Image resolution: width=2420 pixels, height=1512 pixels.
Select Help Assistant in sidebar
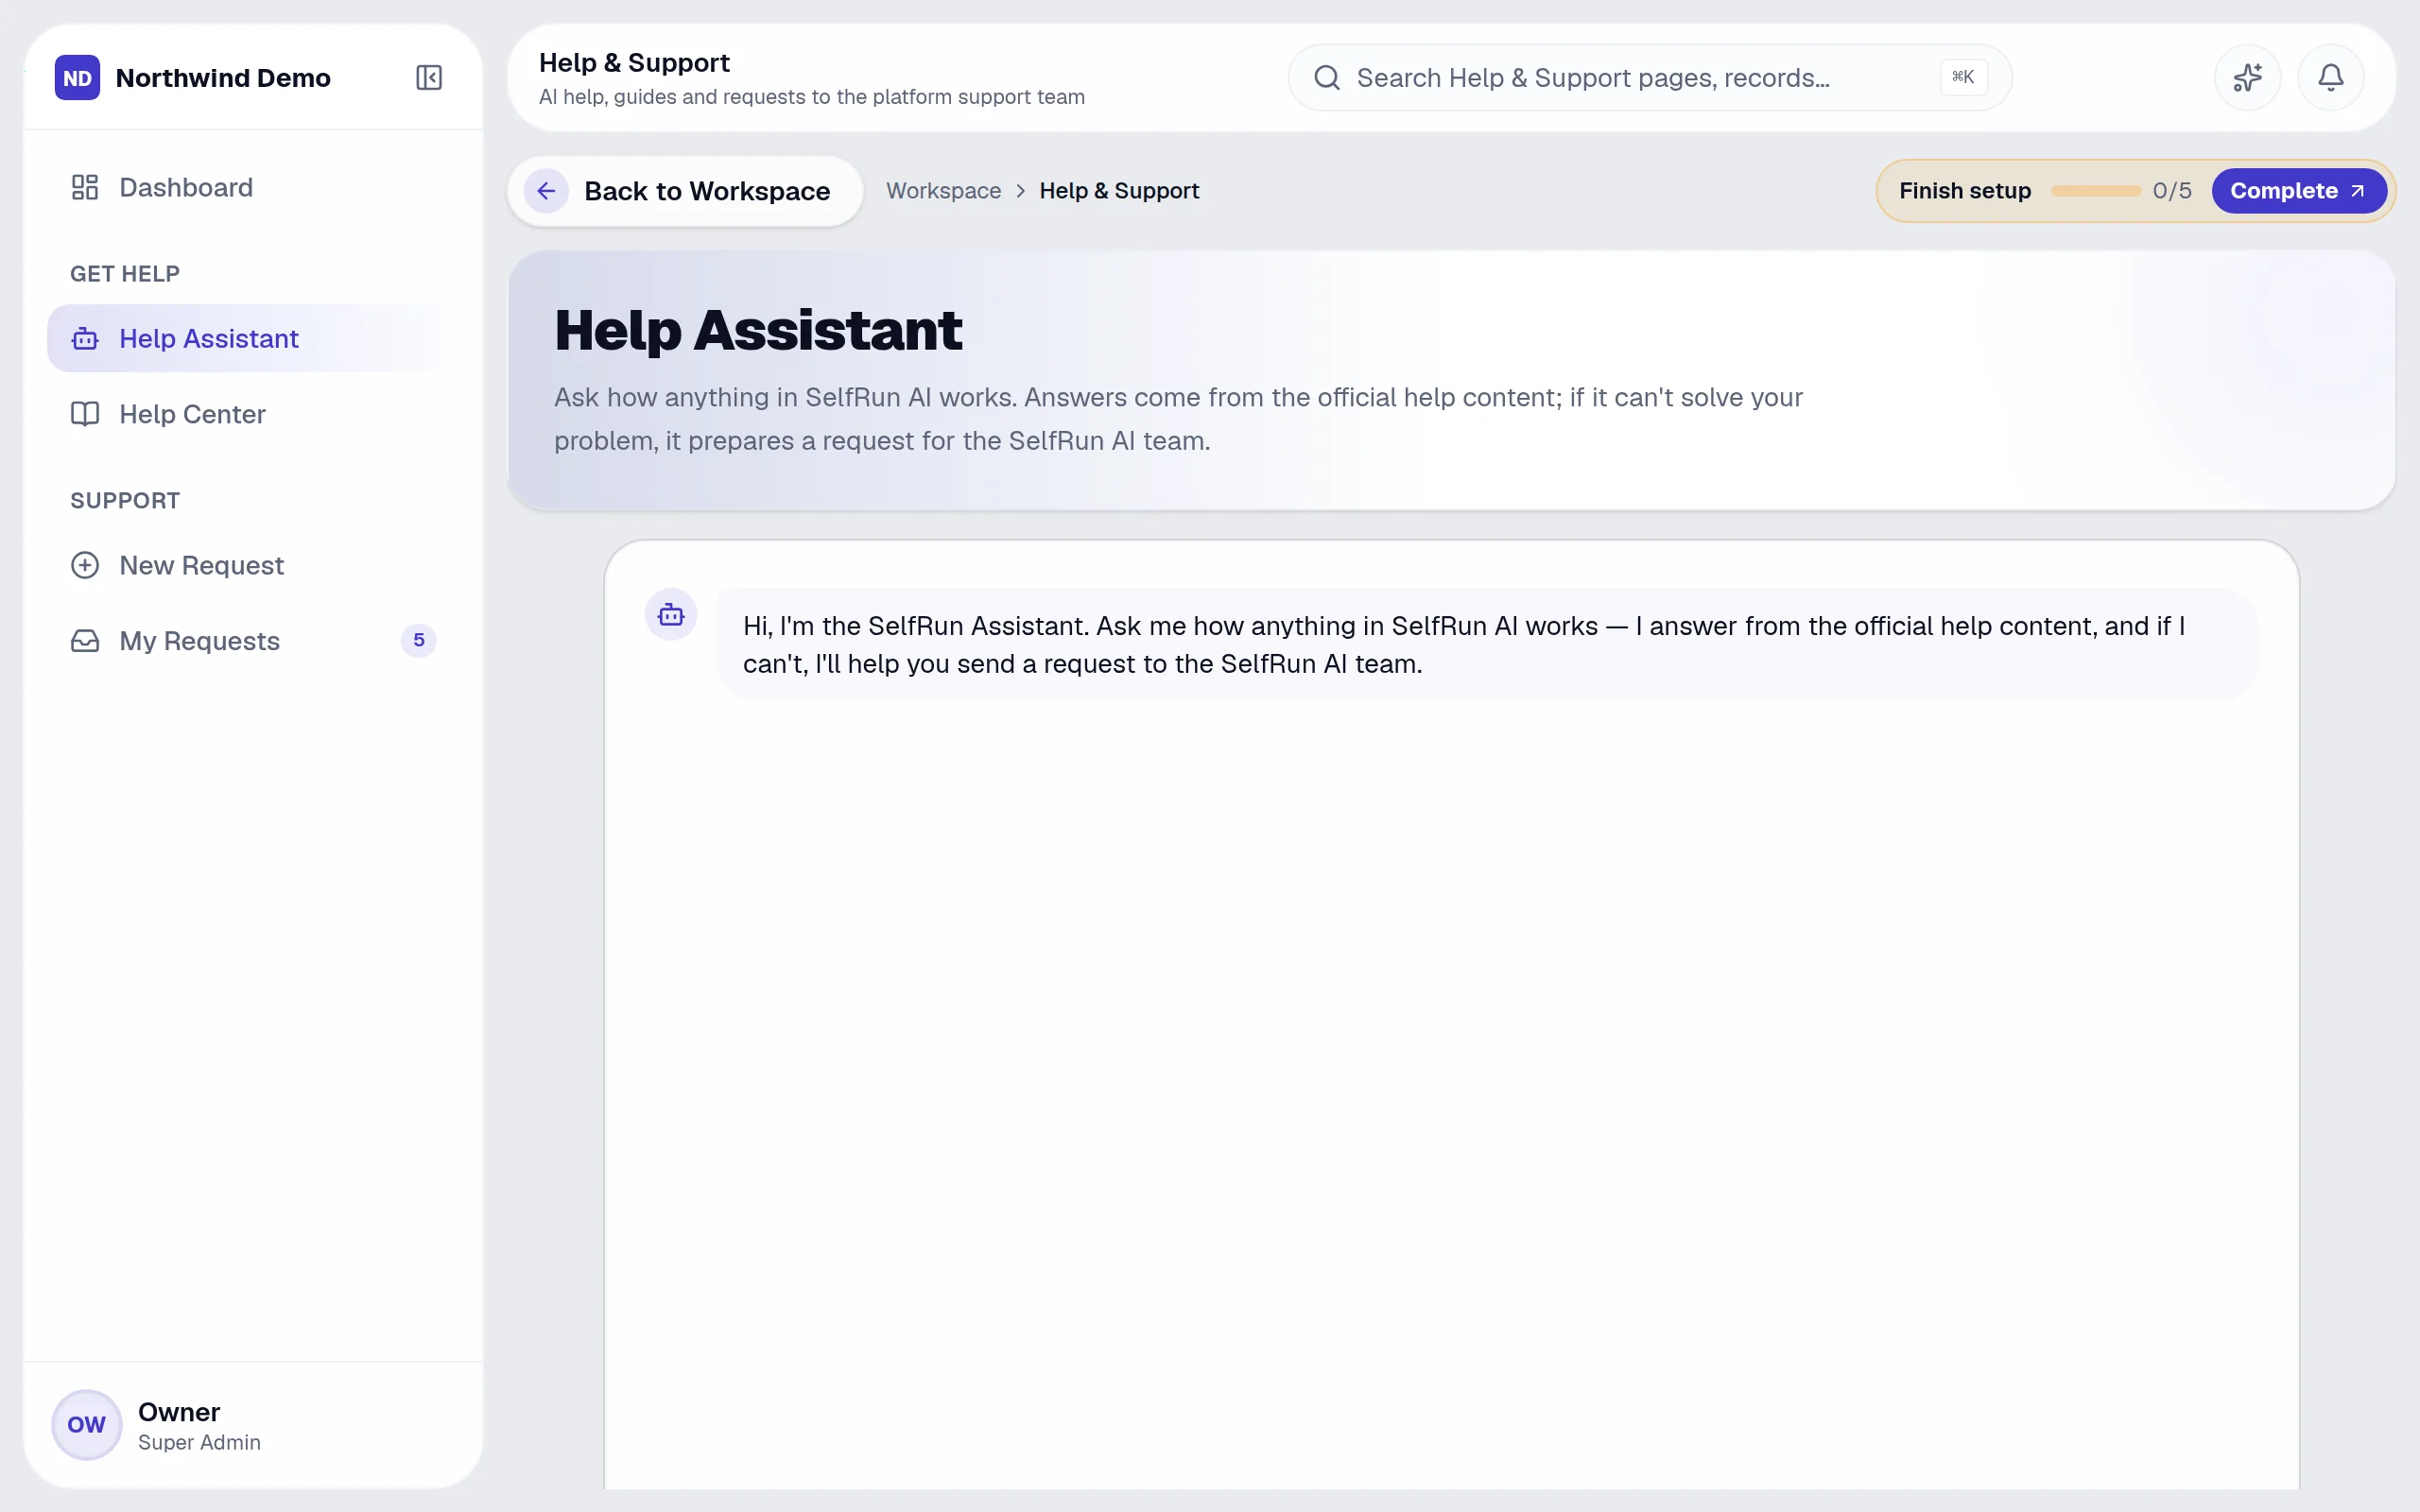pyautogui.click(x=253, y=339)
